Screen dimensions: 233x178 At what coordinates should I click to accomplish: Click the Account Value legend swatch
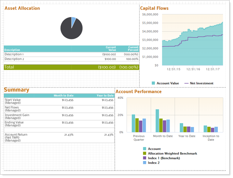[154, 83]
